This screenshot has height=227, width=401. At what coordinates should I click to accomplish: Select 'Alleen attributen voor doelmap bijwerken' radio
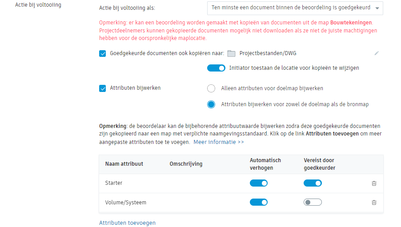coord(211,88)
